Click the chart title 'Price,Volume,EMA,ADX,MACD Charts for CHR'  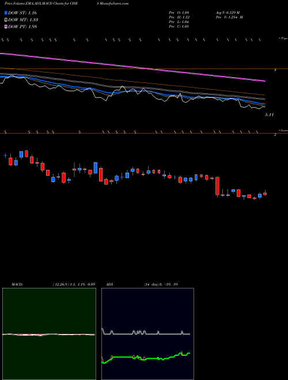pos(41,3)
